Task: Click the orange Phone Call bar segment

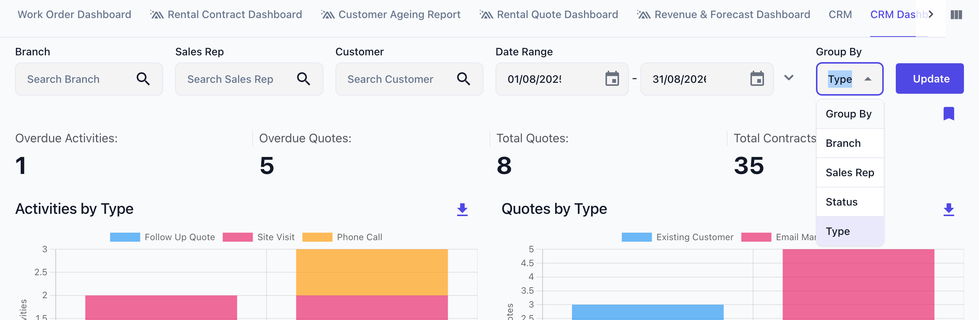Action: [x=372, y=272]
